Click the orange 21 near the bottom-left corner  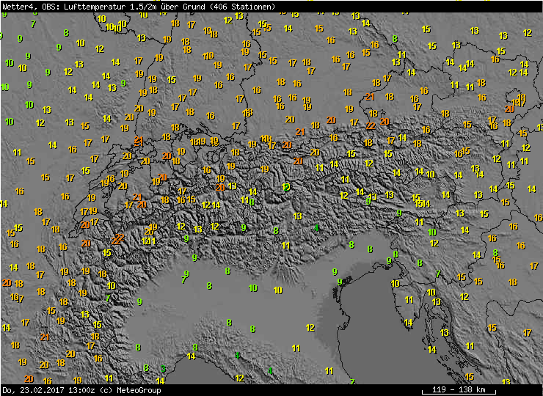click(x=45, y=337)
